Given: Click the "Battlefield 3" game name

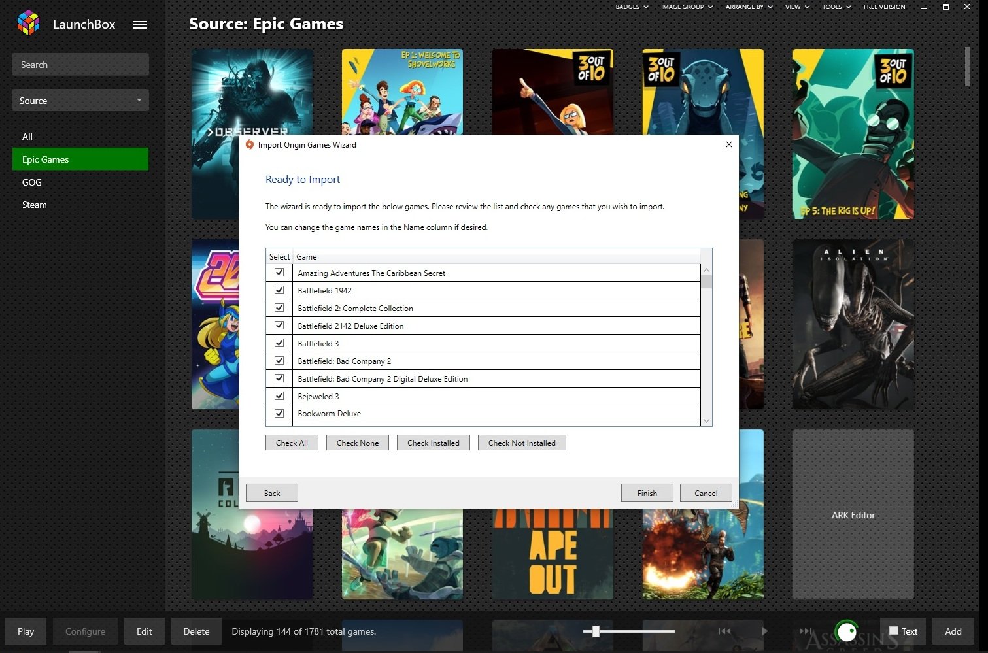Looking at the screenshot, I should click(318, 344).
